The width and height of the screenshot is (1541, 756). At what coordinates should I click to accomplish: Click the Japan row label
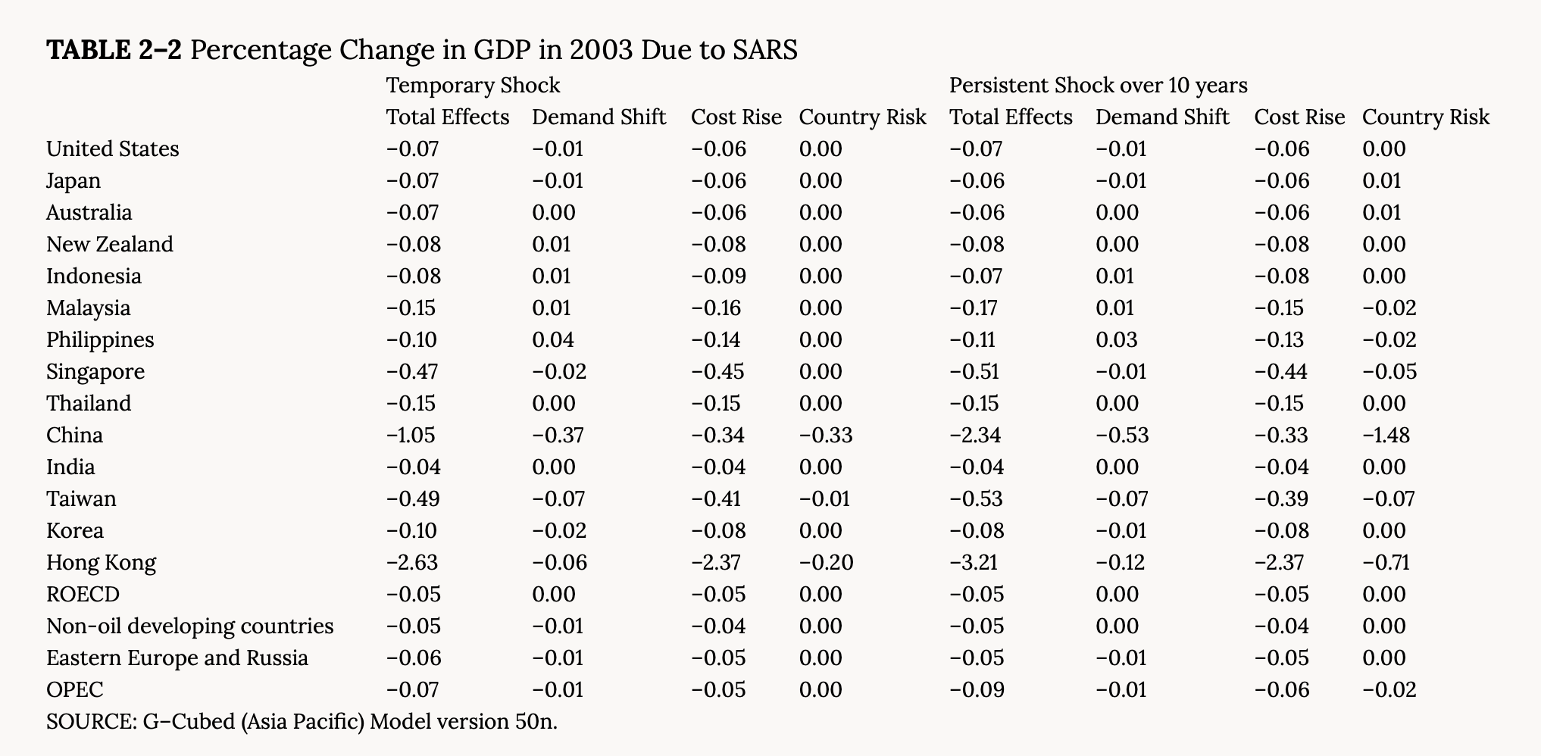click(73, 180)
